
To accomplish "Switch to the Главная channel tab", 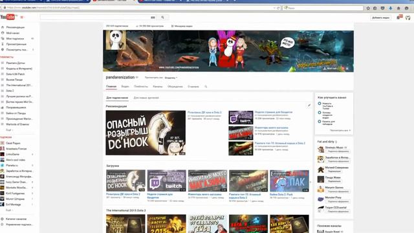I will (111, 86).
